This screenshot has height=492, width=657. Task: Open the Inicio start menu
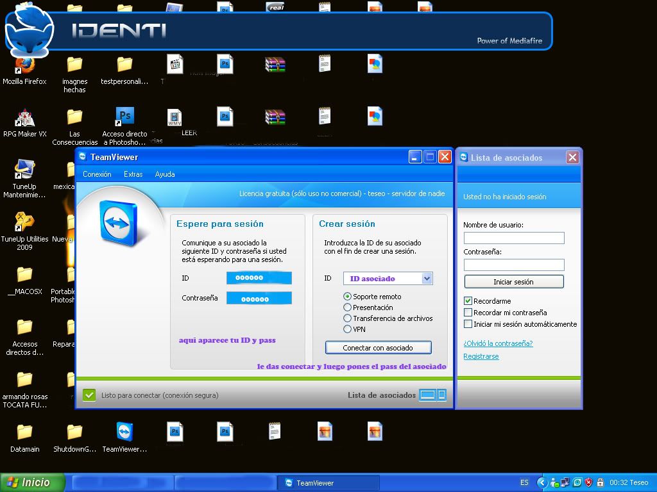[32, 482]
